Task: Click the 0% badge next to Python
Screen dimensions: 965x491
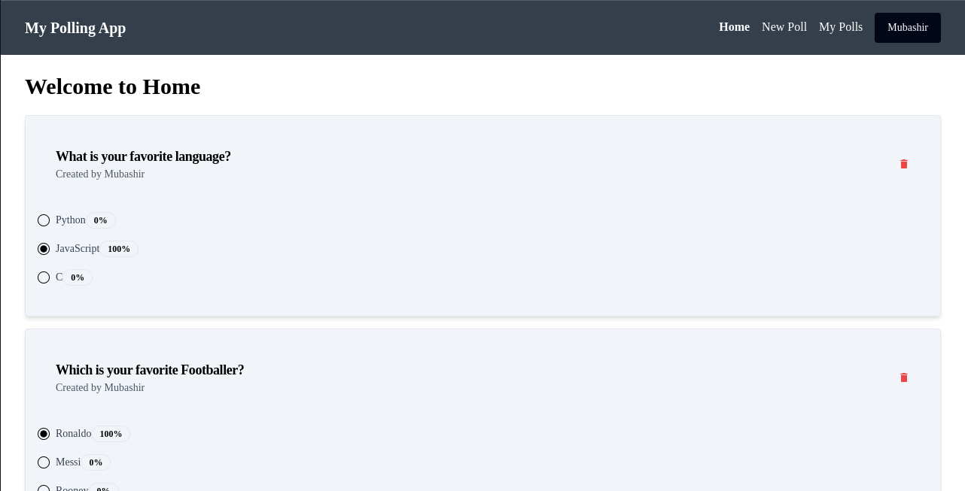Action: 101,220
